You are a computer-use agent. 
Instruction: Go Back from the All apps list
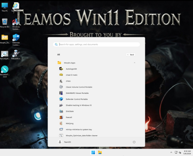(x=130, y=55)
